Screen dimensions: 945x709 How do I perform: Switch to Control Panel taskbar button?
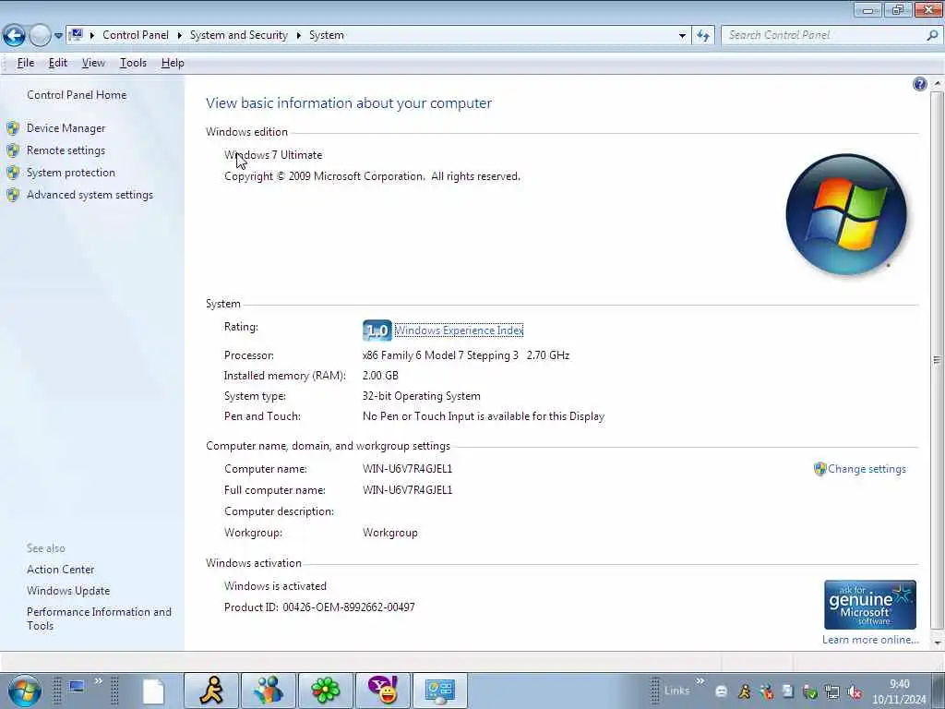(x=440, y=691)
